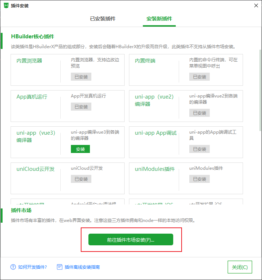Click the uni-app (vue2) 编译器 title

pos(154,100)
